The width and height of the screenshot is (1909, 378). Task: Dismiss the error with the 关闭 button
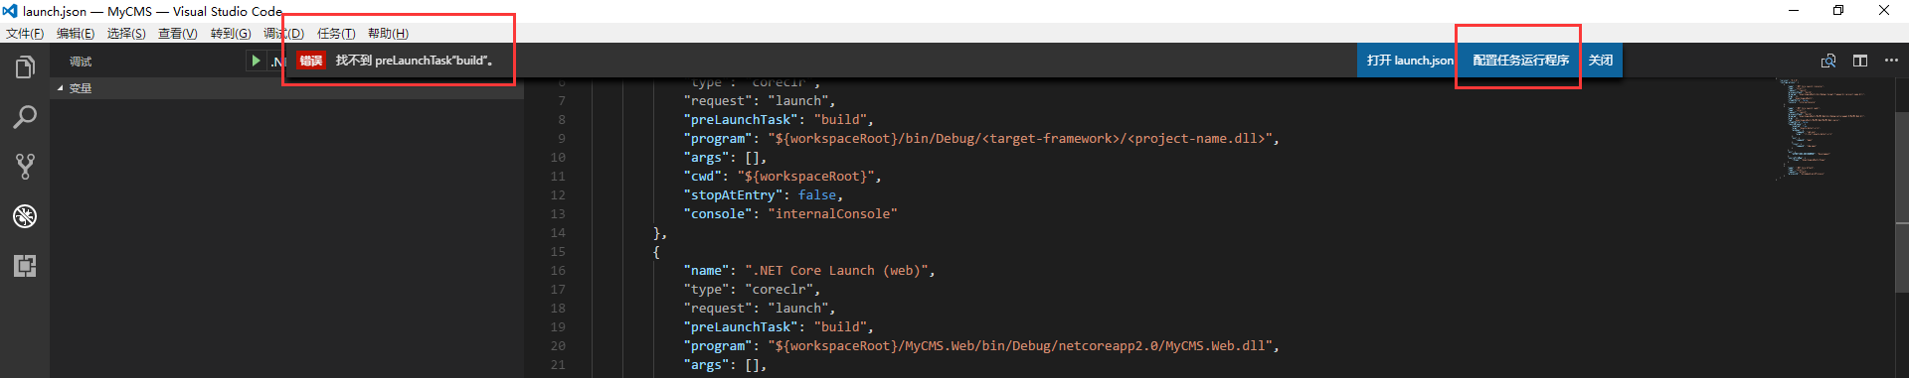point(1601,61)
